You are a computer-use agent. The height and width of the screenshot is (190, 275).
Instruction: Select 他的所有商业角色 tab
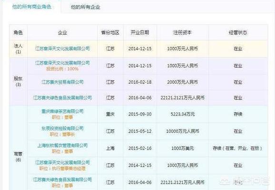coord(32,7)
